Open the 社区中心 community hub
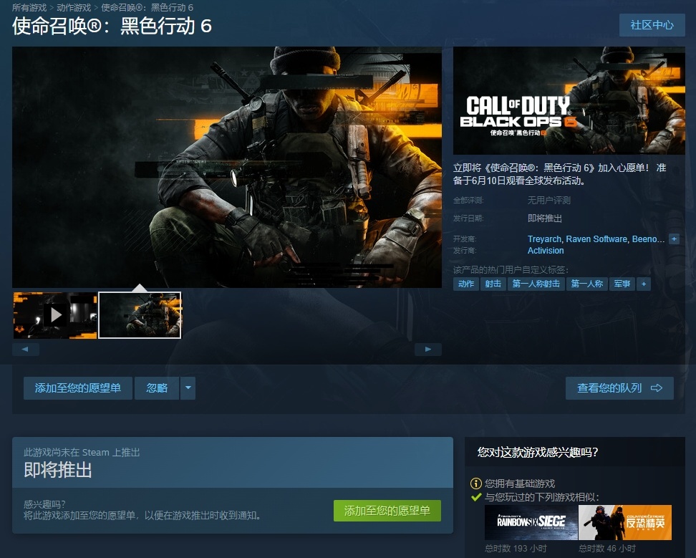This screenshot has width=696, height=558. click(652, 25)
